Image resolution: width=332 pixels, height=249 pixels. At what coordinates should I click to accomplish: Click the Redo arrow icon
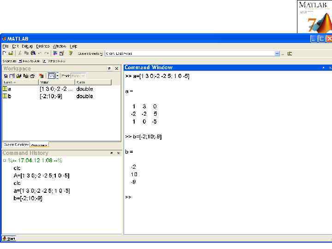coord(47,53)
